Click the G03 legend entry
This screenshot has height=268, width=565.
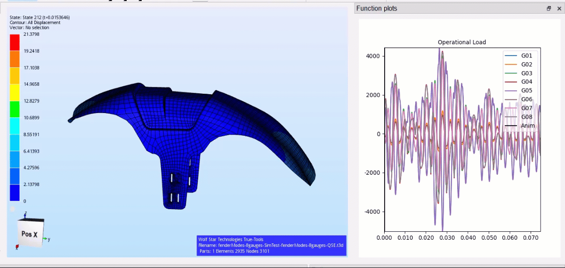(x=519, y=73)
